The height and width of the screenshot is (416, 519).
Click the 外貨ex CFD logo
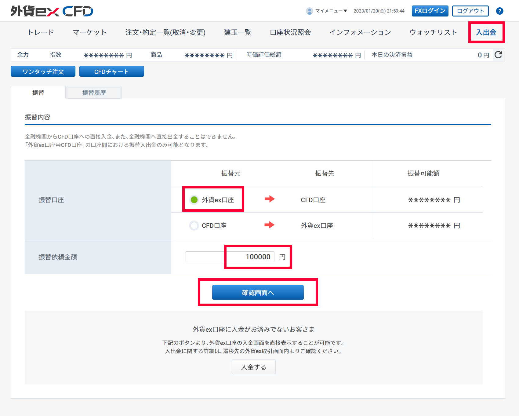[52, 11]
